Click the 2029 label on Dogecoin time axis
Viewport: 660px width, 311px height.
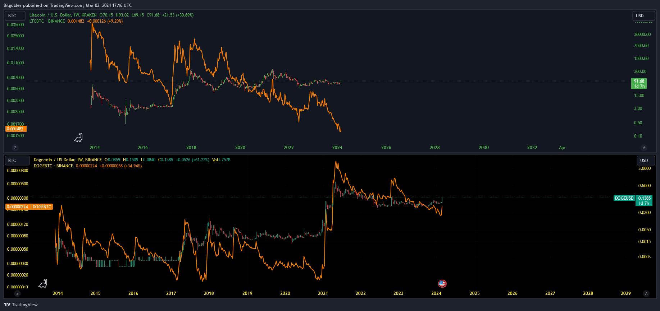(x=626, y=293)
